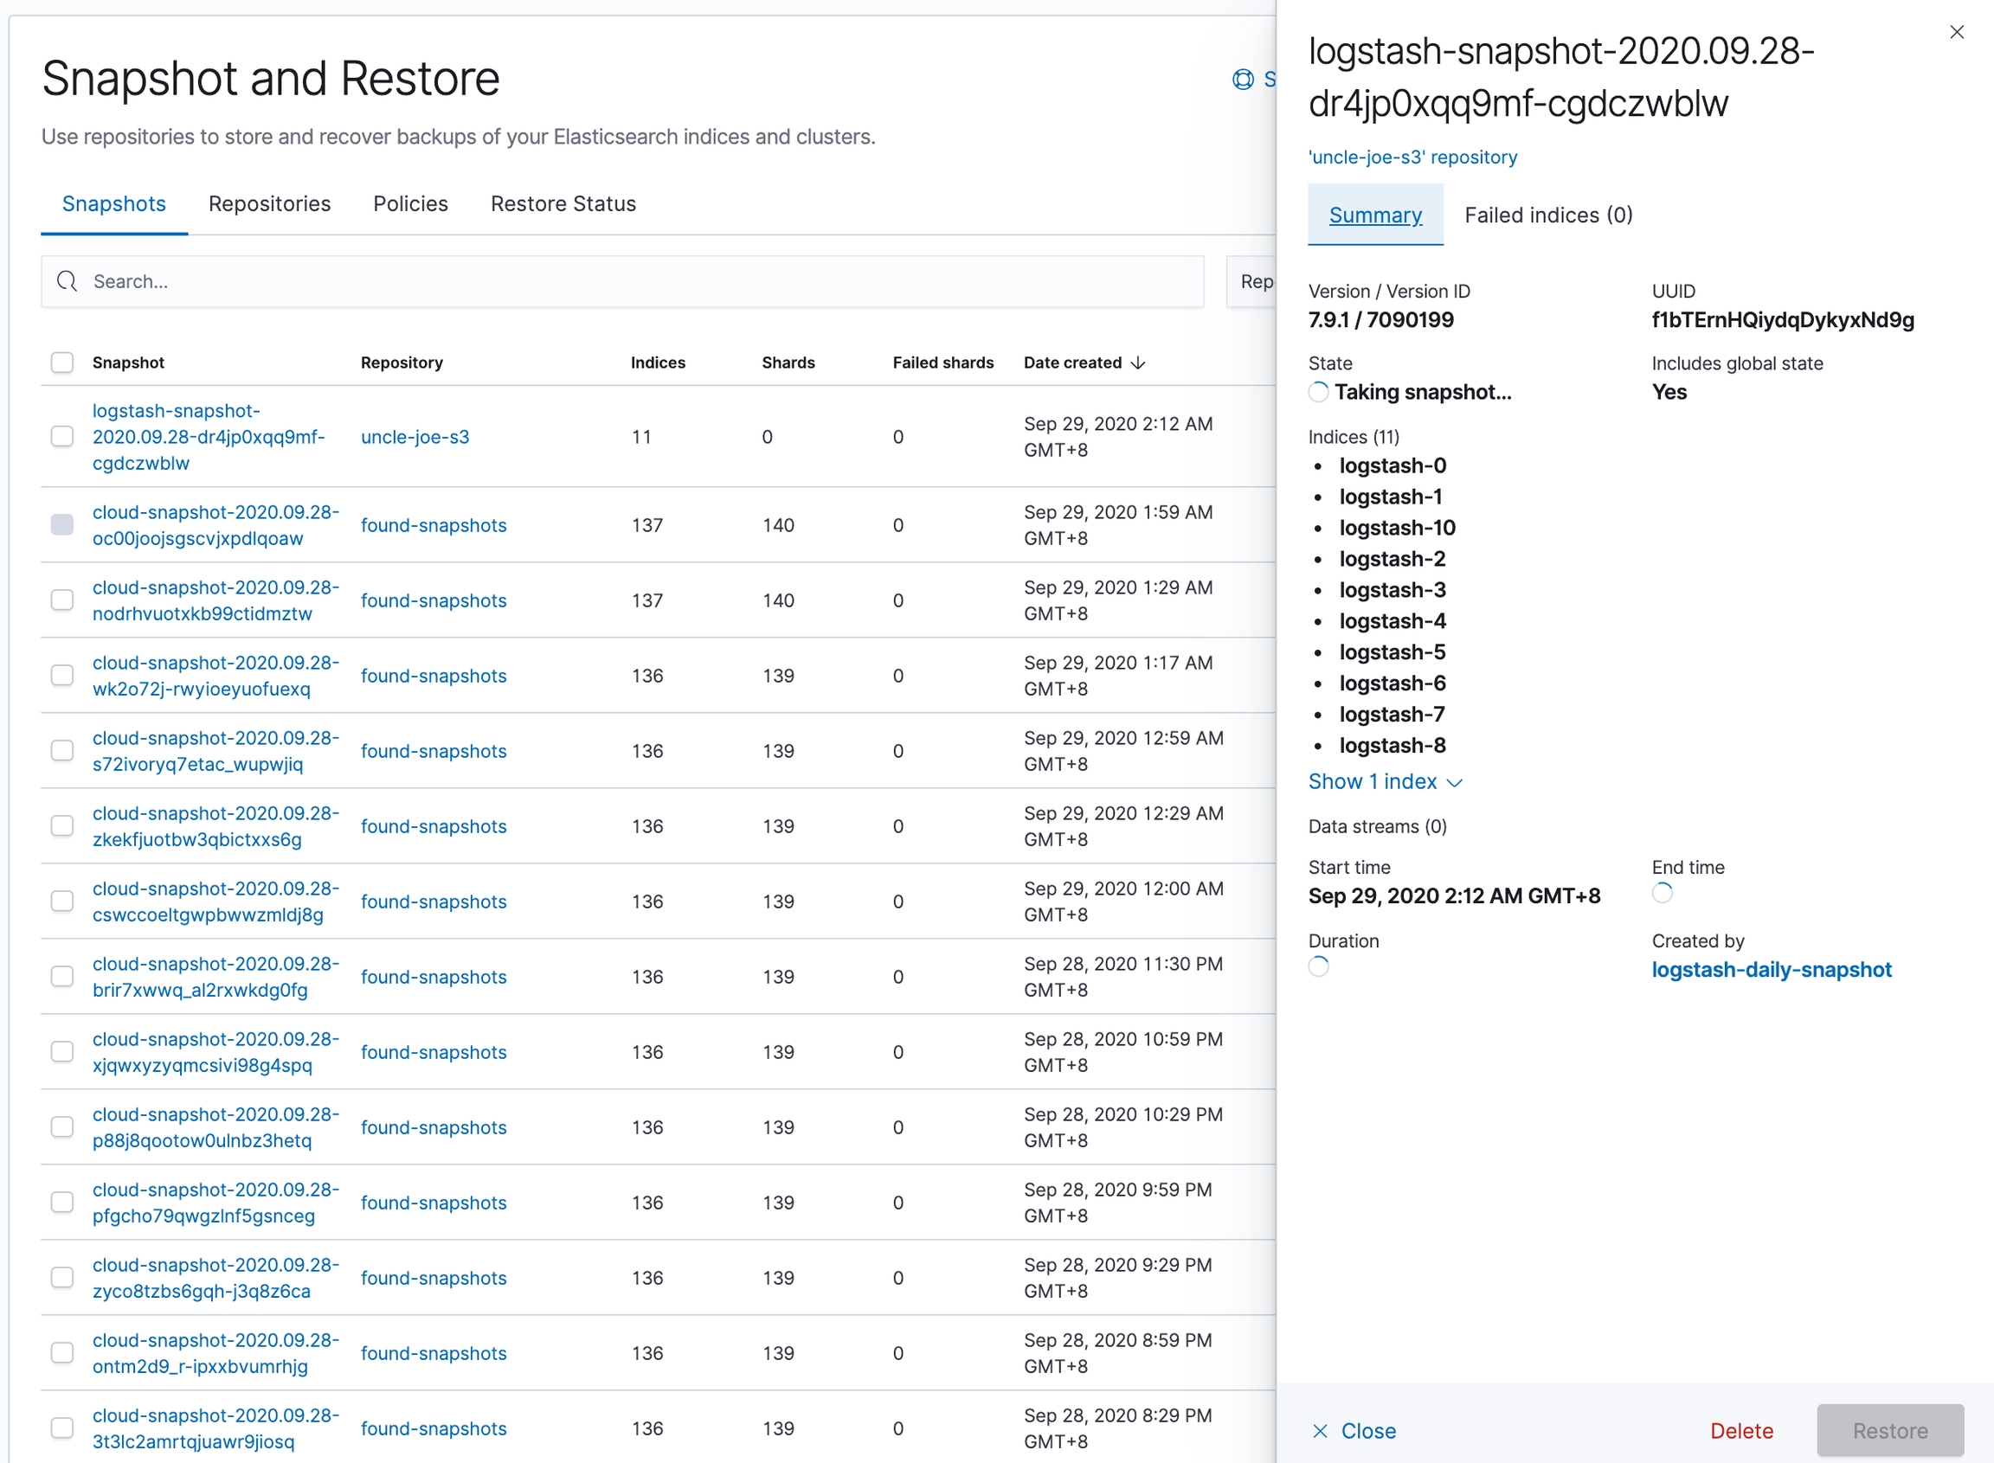The height and width of the screenshot is (1463, 1994).
Task: Click the red Delete button
Action: pos(1740,1431)
